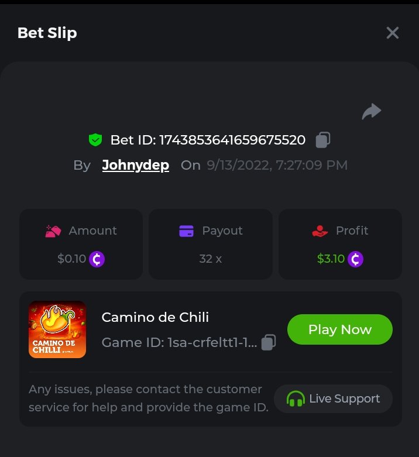This screenshot has width=419, height=457.
Task: Click the truncated Game ID text
Action: (179, 342)
